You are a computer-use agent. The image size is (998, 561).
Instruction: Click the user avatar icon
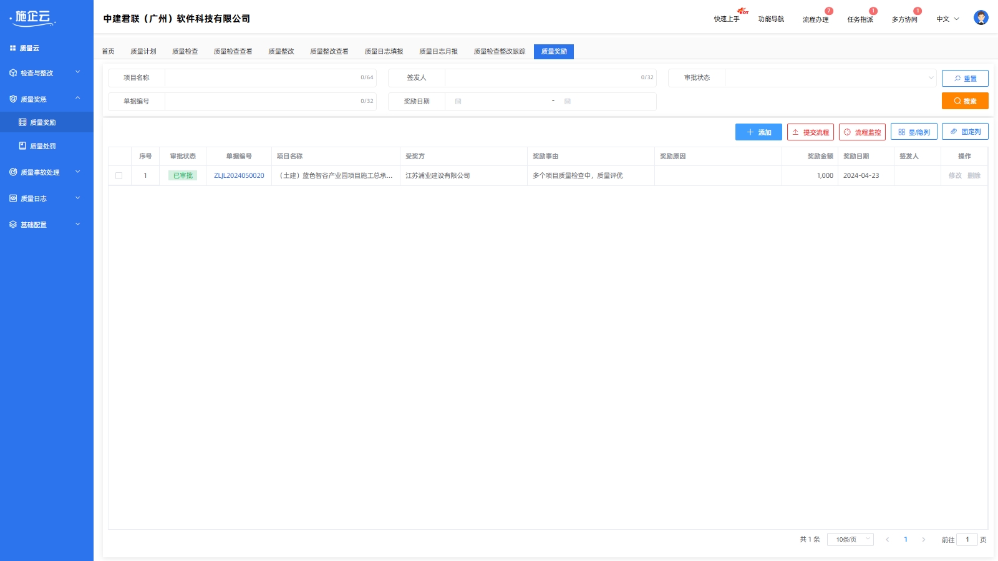[x=981, y=18]
